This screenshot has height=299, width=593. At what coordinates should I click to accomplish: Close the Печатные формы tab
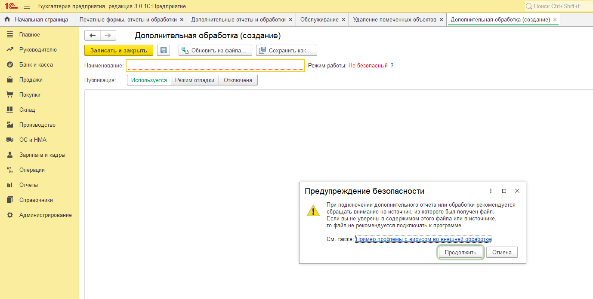tap(182, 19)
